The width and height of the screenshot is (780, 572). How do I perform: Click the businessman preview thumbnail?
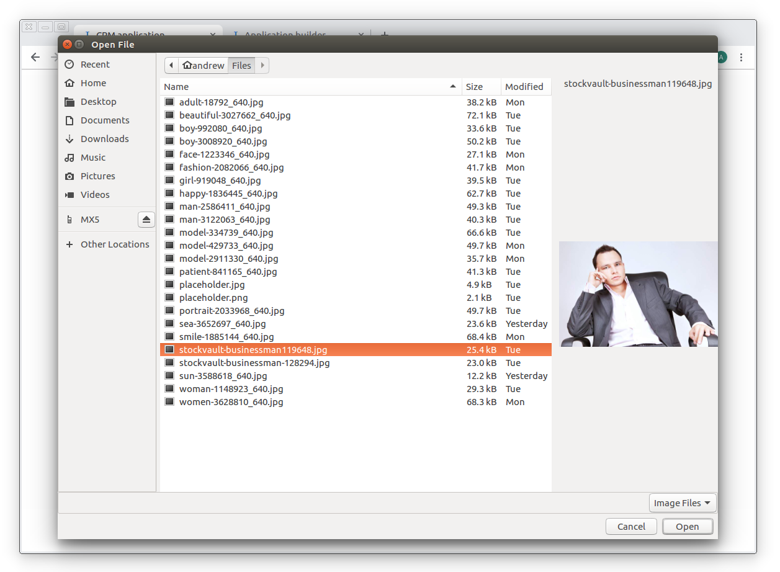tap(638, 294)
